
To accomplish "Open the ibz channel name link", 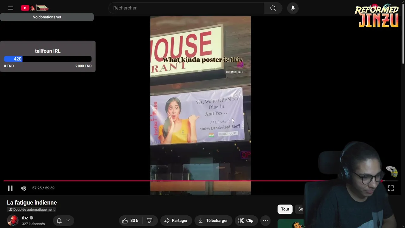I will (25, 218).
